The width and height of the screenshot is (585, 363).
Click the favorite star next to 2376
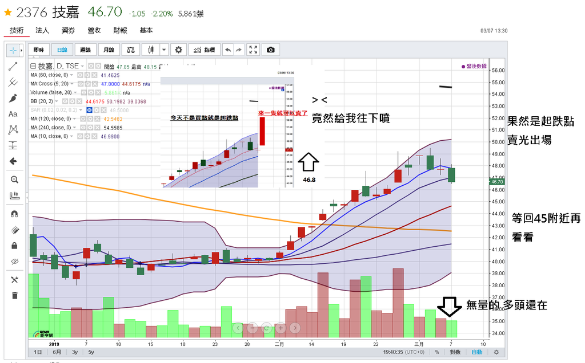[8, 13]
